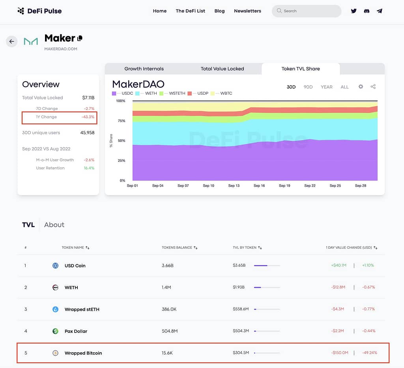This screenshot has width=404, height=368.
Task: Select the 90D time range
Action: (x=308, y=87)
